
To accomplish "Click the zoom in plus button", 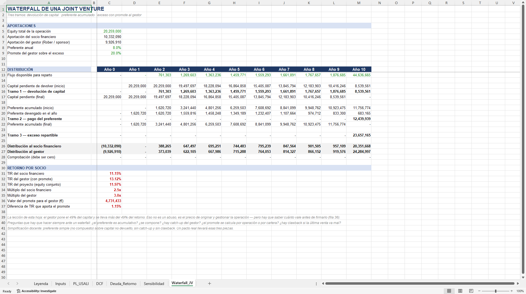I will (x=511, y=291).
